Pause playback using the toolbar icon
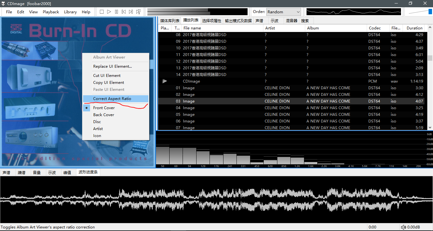This screenshot has width=433, height=231. tap(116, 12)
